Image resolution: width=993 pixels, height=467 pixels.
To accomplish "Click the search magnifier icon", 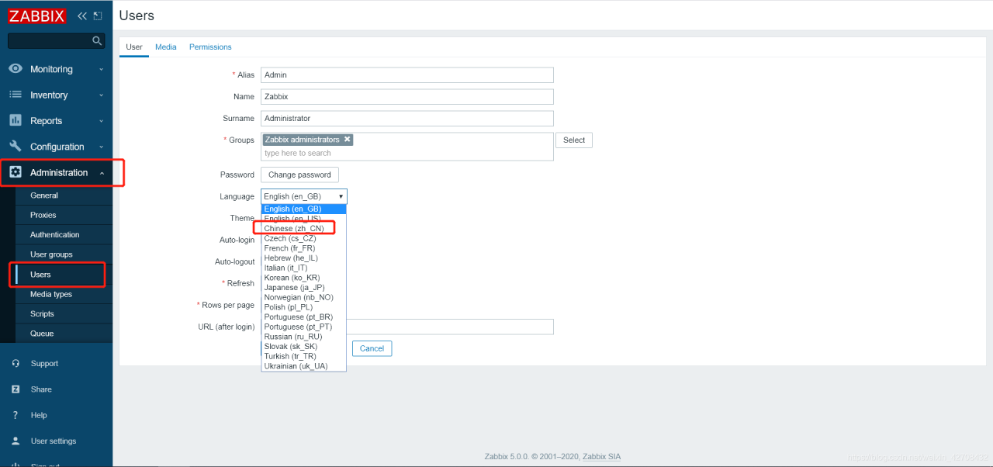I will tap(97, 41).
